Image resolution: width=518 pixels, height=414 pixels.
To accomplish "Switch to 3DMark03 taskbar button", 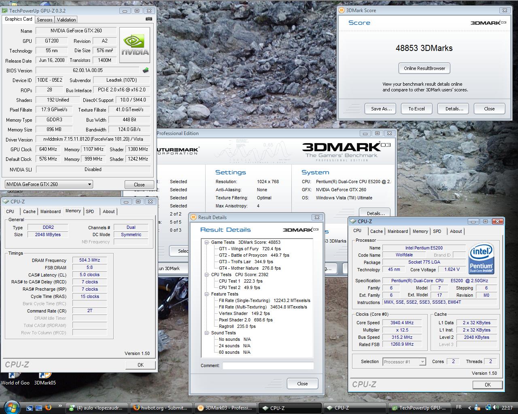I will (x=226, y=408).
